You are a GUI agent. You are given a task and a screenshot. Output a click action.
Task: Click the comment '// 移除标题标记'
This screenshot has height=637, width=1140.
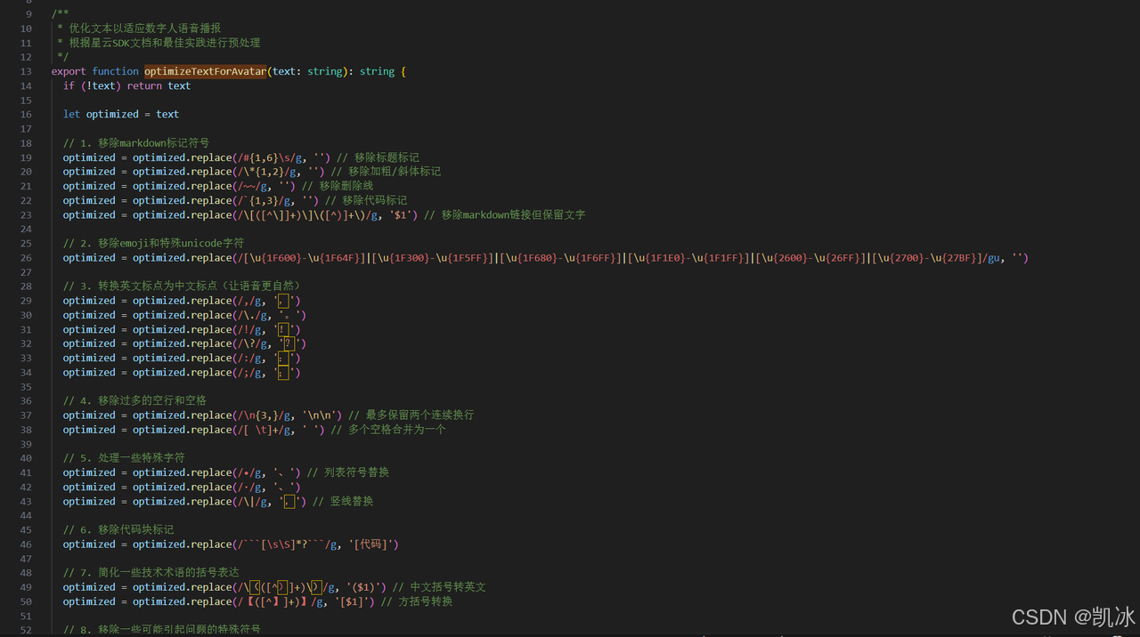point(378,157)
